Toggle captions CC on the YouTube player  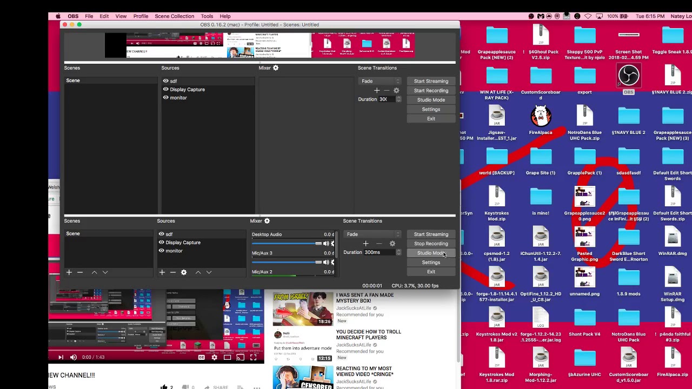[201, 357]
